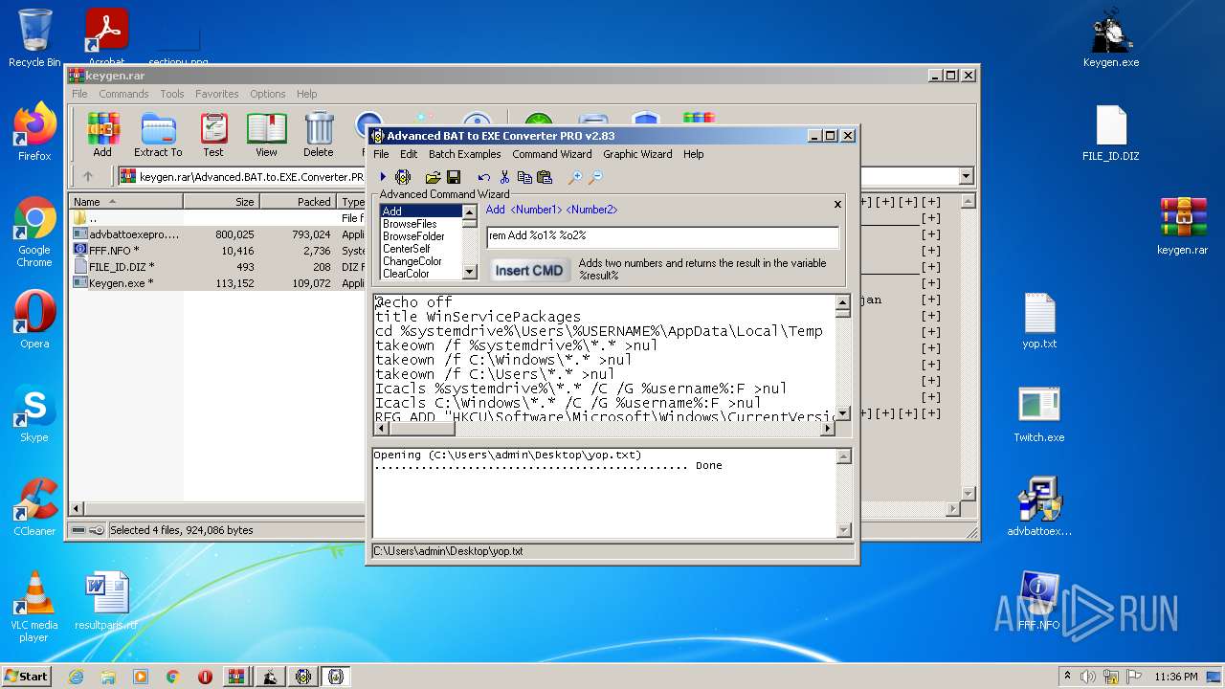Click editor vertical scroll down arrow
1225x689 pixels.
pos(843,414)
